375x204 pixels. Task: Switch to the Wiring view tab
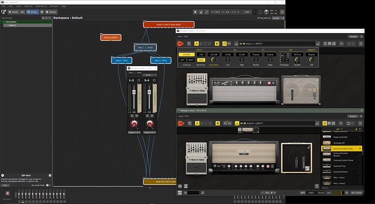pyautogui.click(x=32, y=12)
